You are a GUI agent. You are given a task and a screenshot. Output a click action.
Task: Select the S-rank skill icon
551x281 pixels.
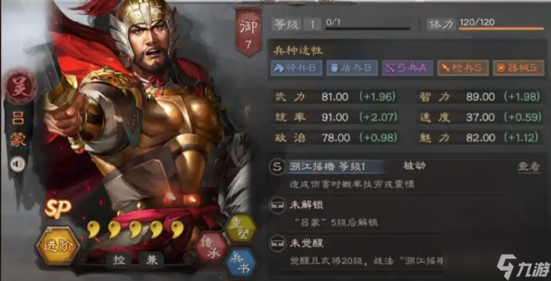pyautogui.click(x=277, y=167)
